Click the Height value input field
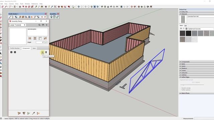 pos(40,42)
